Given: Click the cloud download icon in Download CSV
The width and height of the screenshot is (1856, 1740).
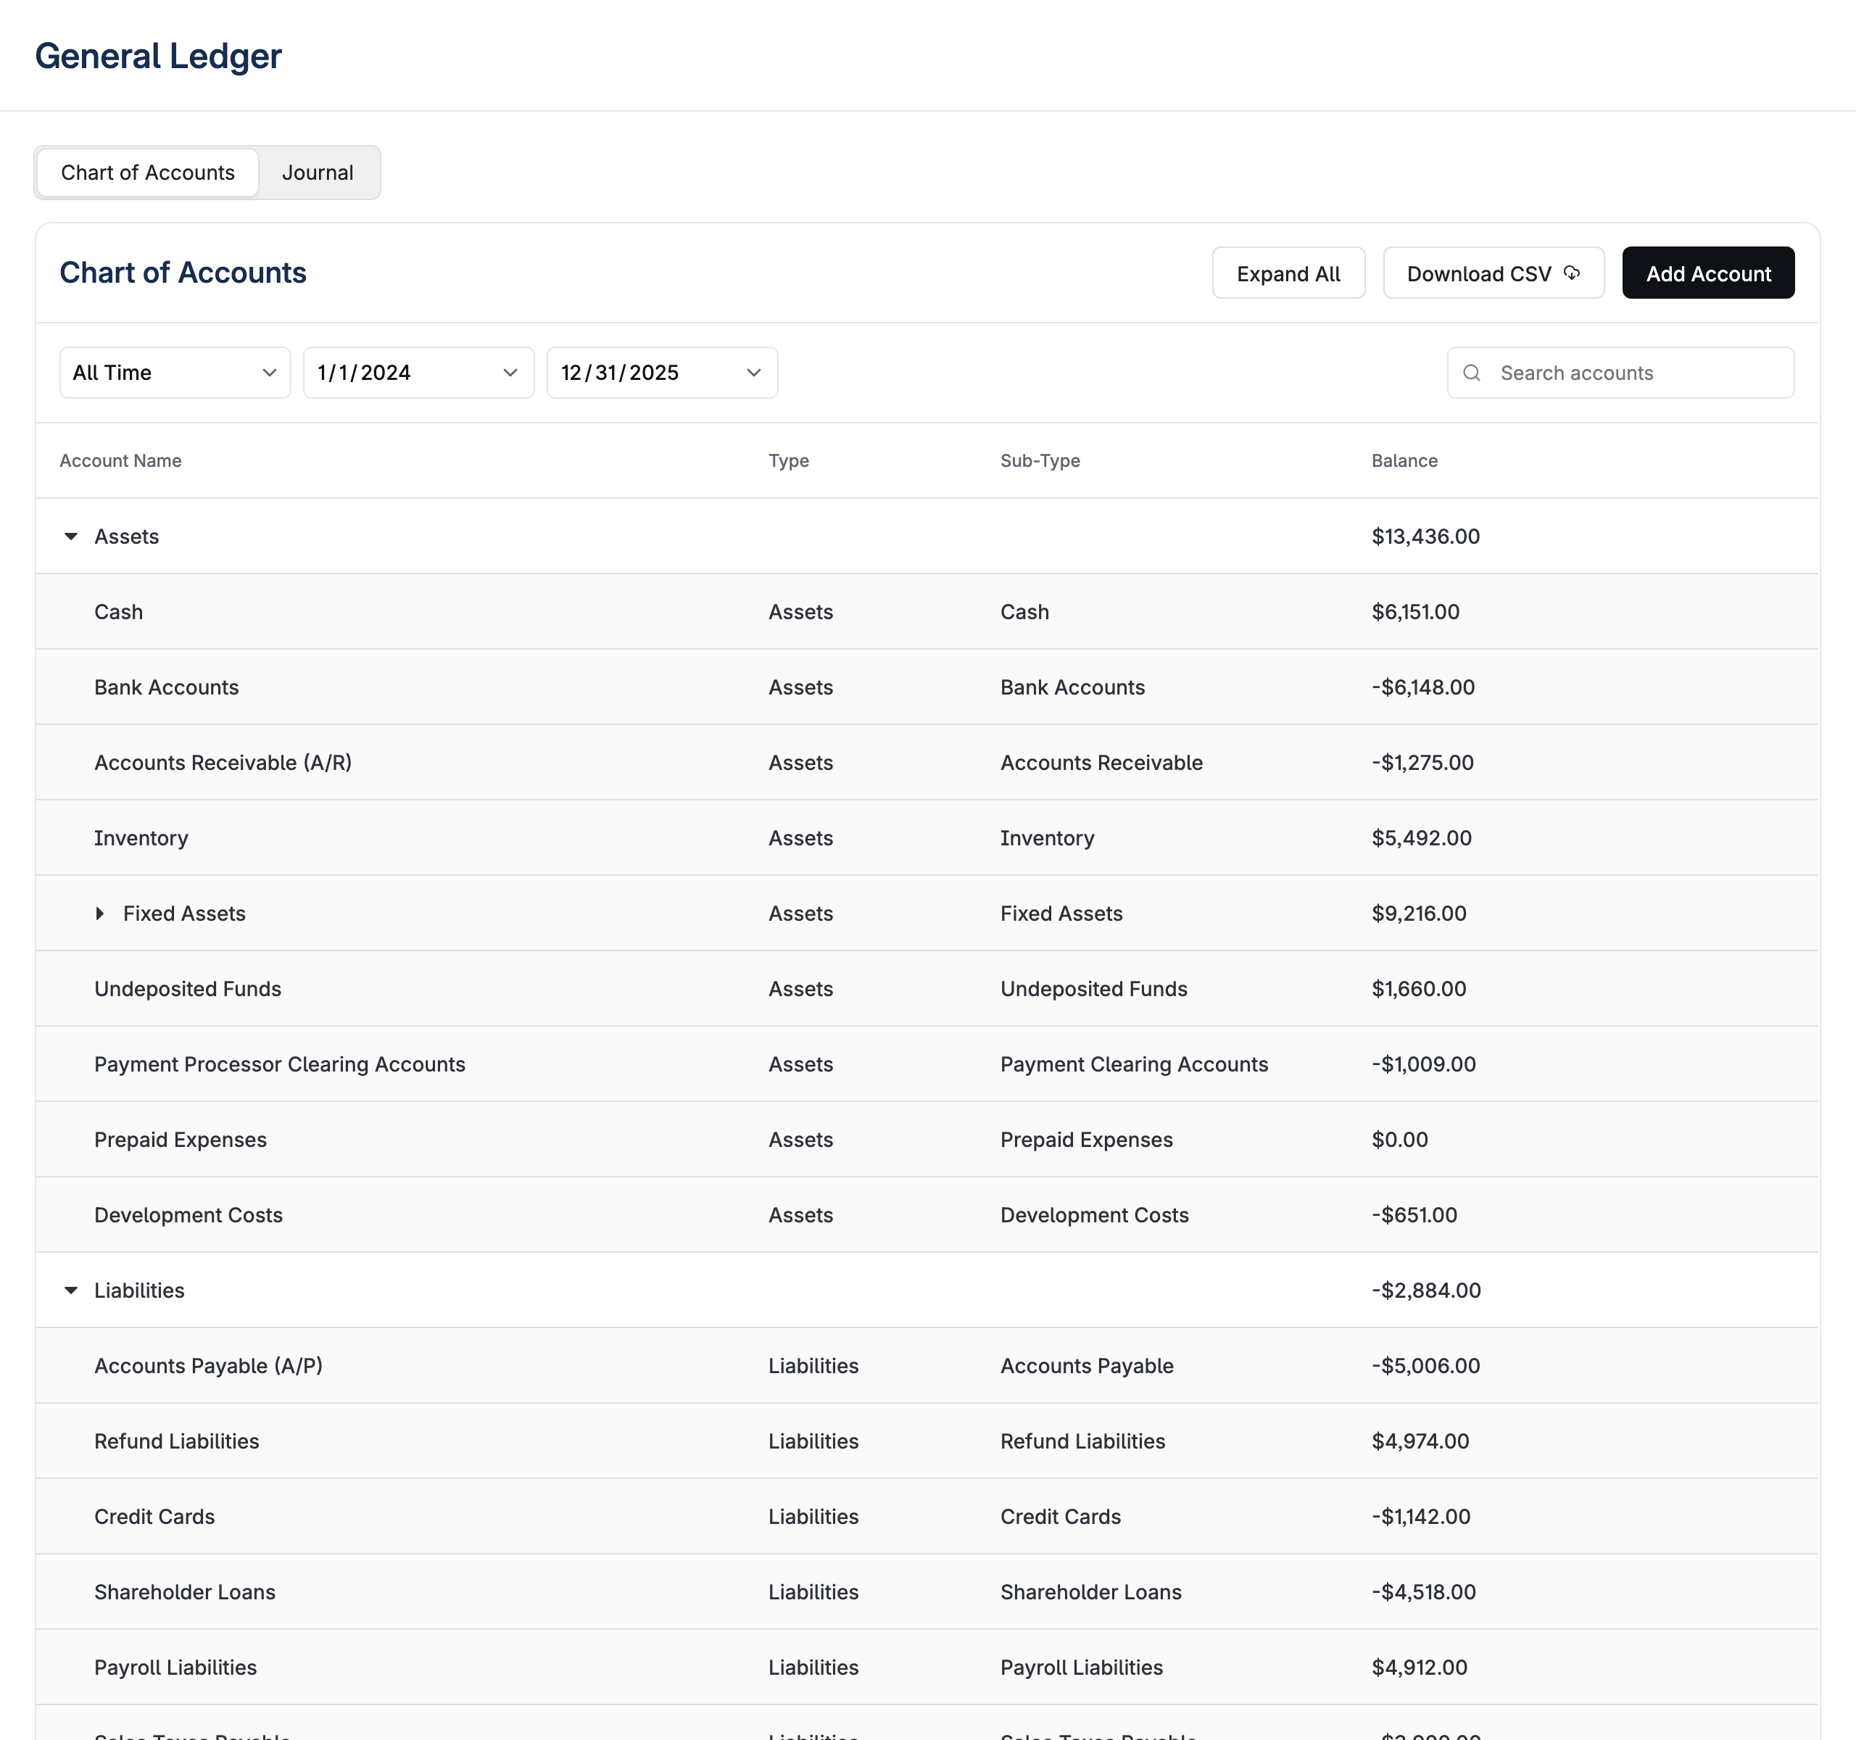Looking at the screenshot, I should coord(1573,273).
